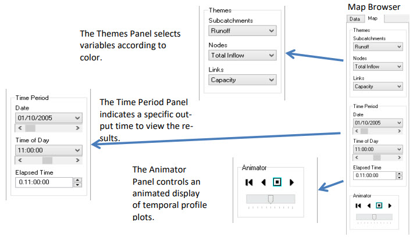
Task: Click rewind-to-start in the enlarged Animator panel
Action: [x=250, y=182]
